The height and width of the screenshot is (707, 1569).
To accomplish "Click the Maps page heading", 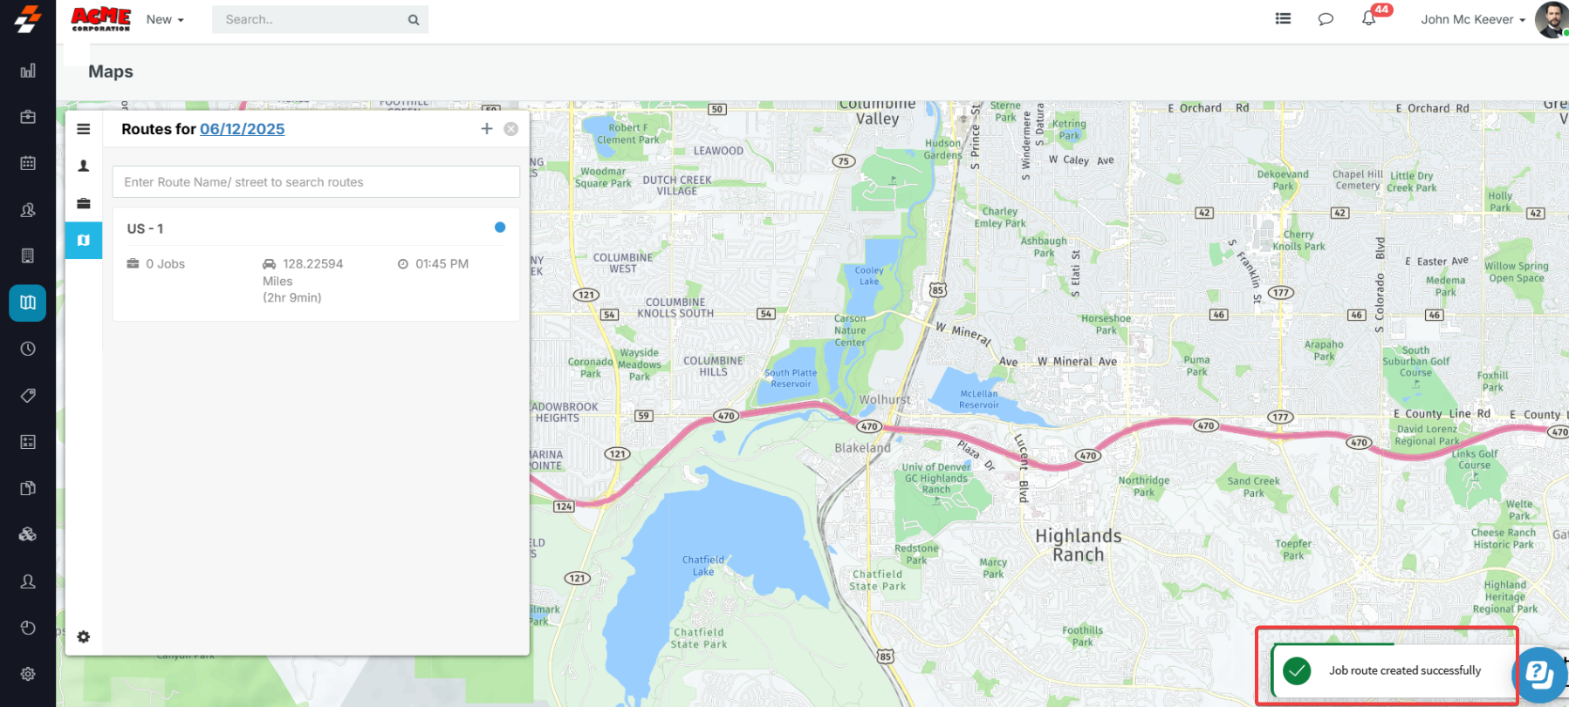I will pos(111,71).
